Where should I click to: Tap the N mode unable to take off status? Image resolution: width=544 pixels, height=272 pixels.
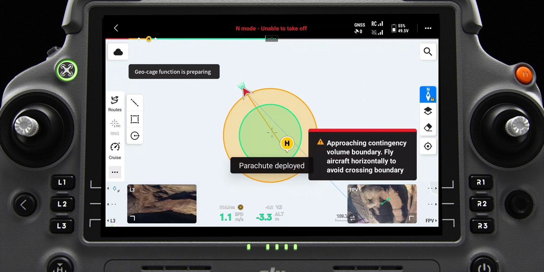coord(271,28)
